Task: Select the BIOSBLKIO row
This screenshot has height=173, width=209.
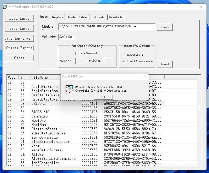Action: pos(86,112)
